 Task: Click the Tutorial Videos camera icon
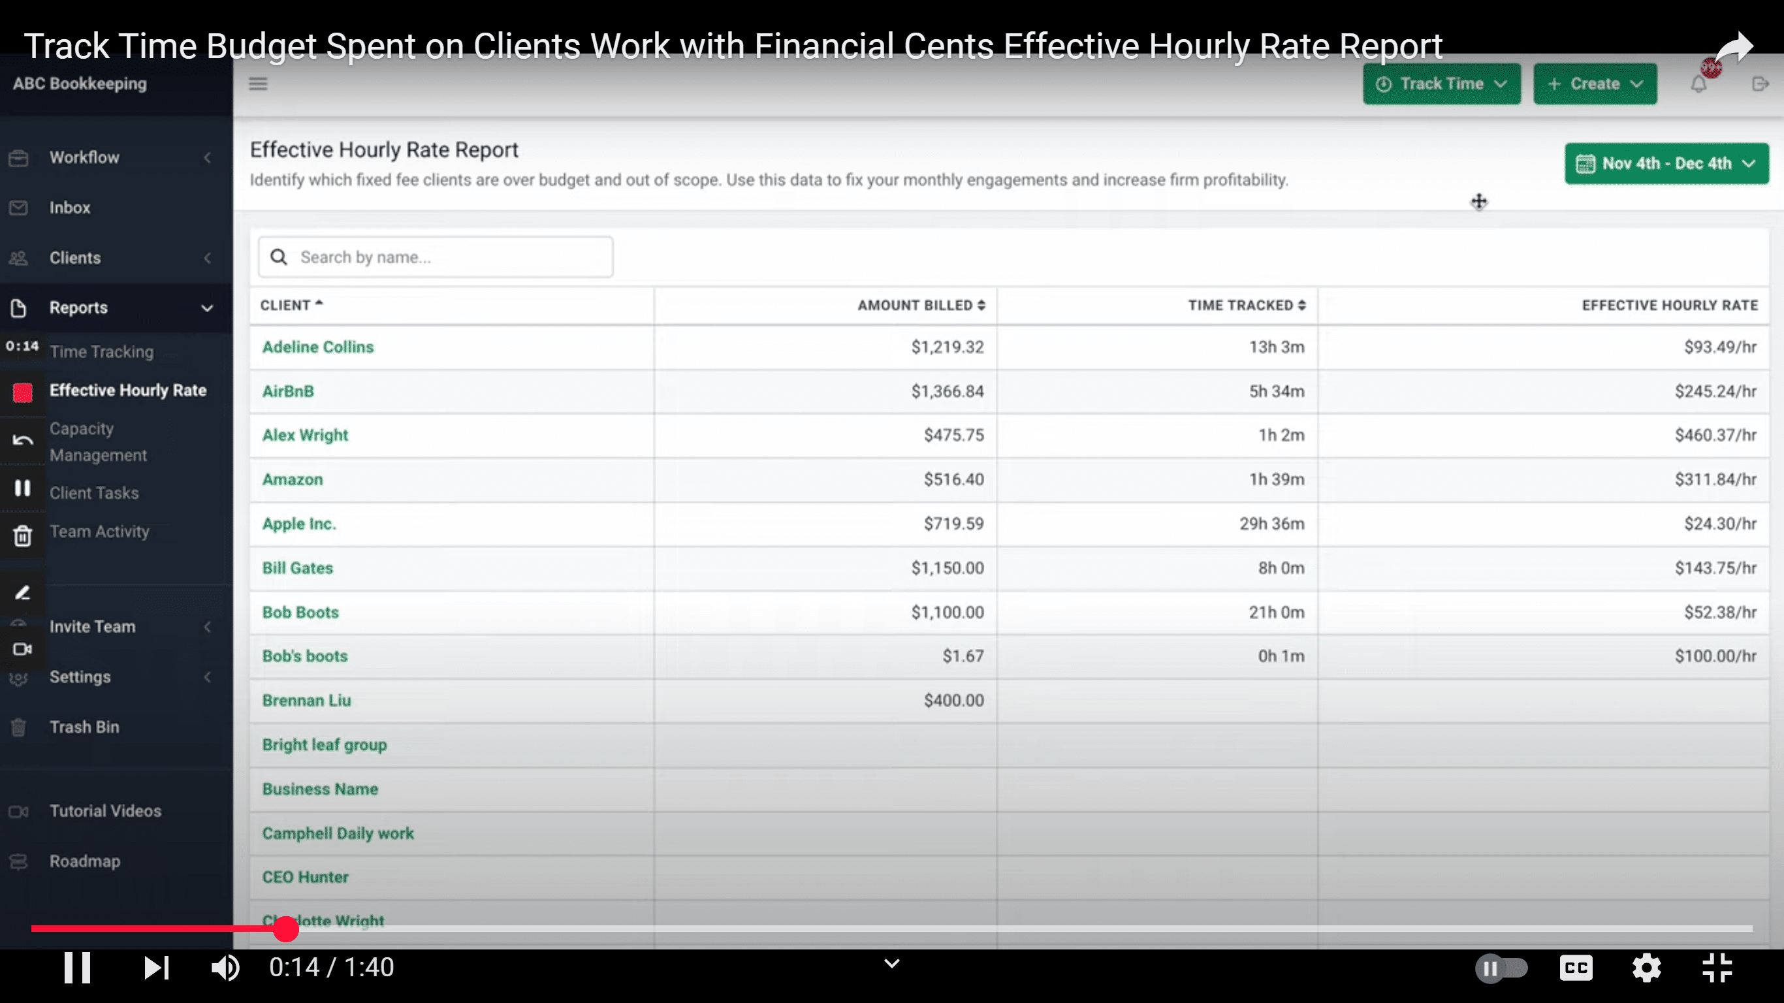pos(19,811)
